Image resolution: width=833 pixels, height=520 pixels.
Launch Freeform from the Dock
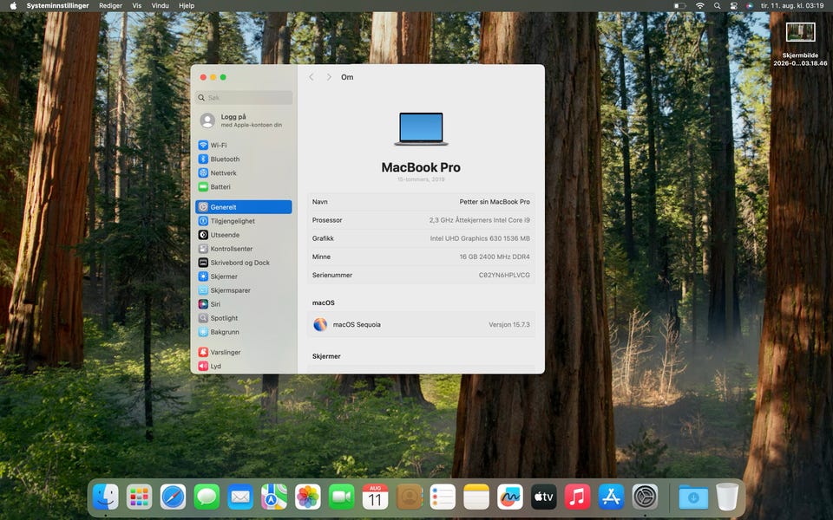[x=510, y=497]
